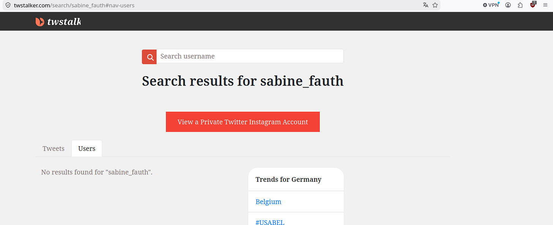
Task: Focus the Search username input field
Action: click(250, 56)
